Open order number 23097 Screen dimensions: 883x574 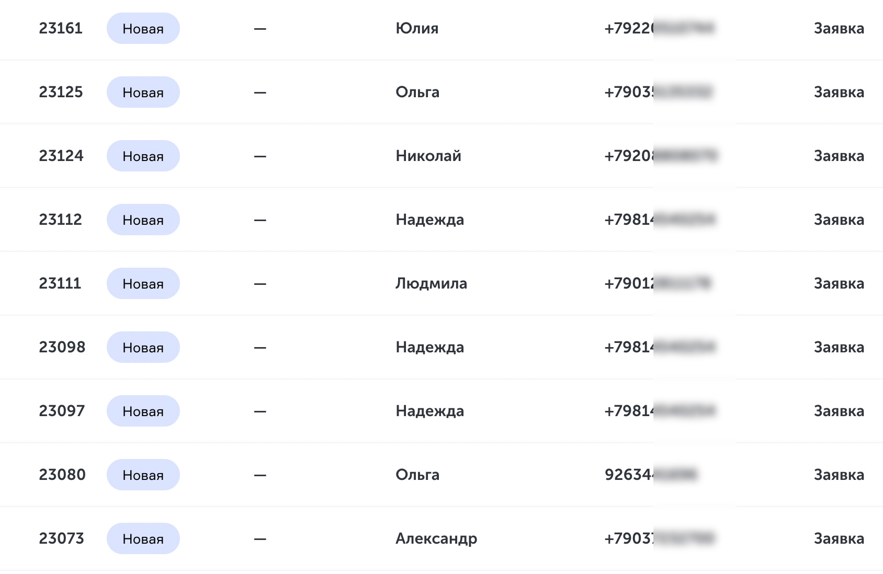click(x=62, y=411)
